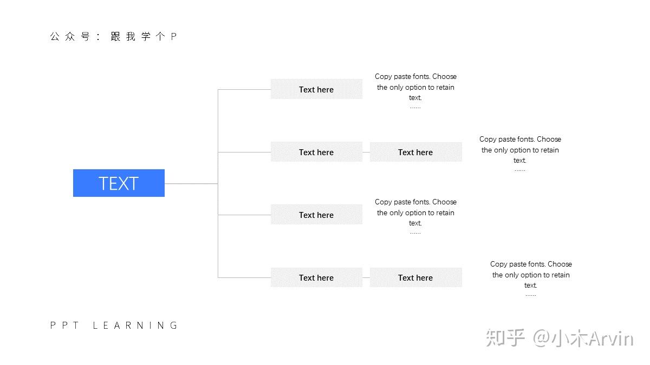Click the 公众号：跟我学个P header text
The width and height of the screenshot is (650, 365).
point(114,37)
